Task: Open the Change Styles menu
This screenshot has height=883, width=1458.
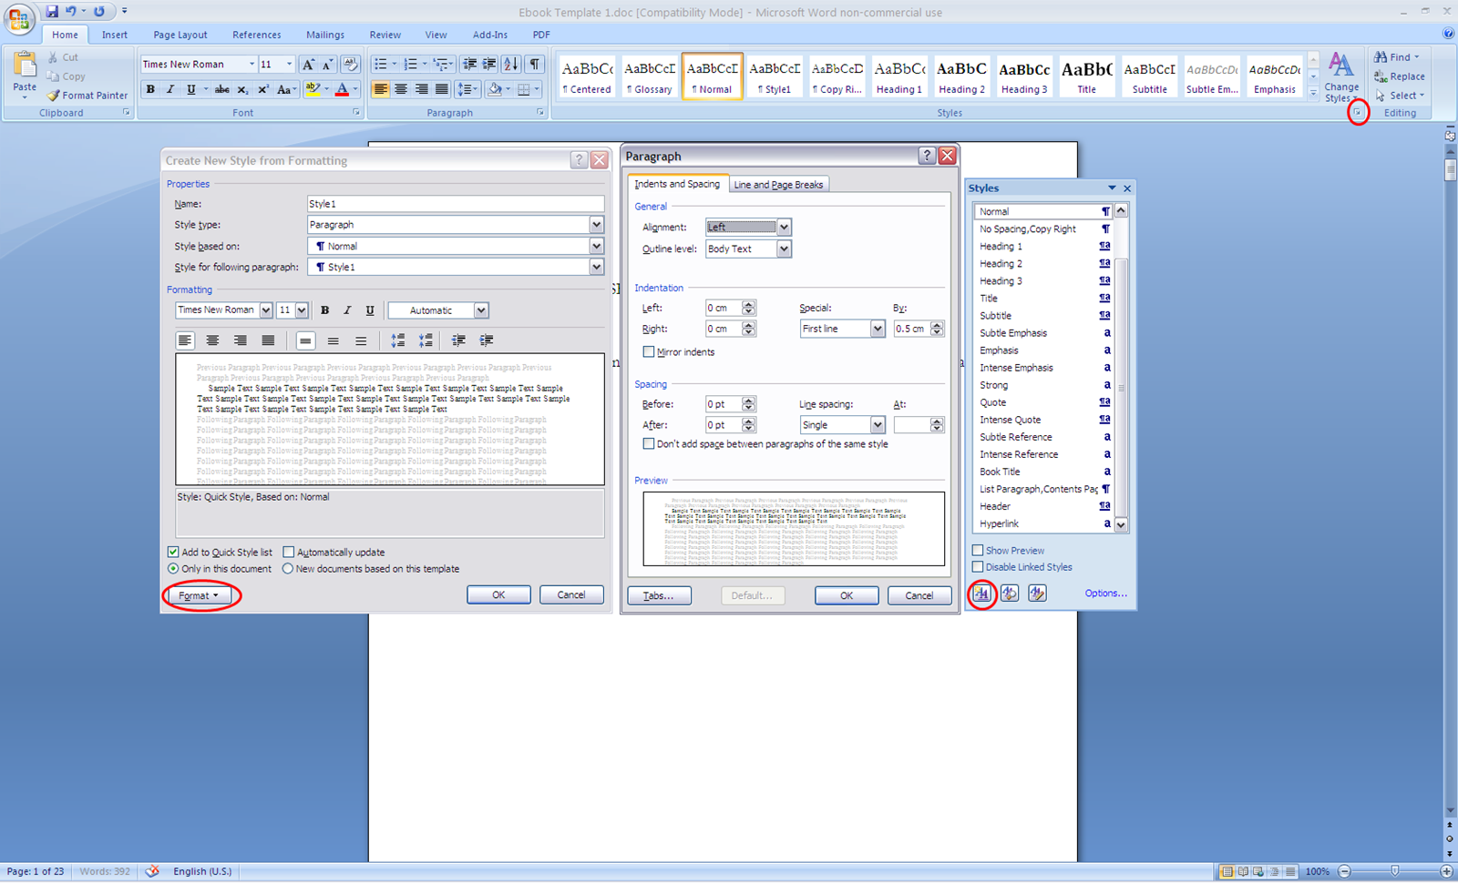Action: click(x=1341, y=76)
